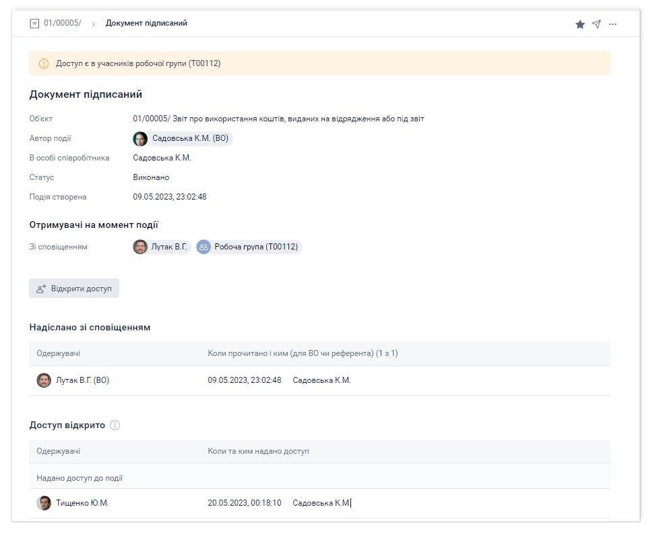Click the warning icon in access banner

click(x=44, y=64)
